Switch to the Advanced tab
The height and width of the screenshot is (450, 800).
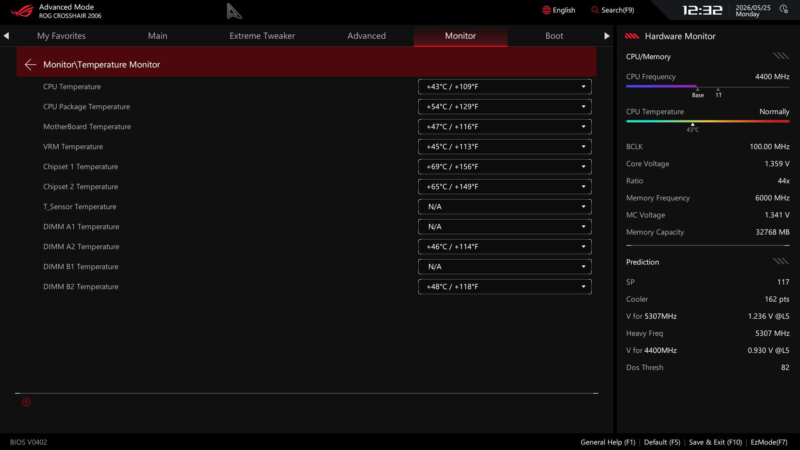367,36
